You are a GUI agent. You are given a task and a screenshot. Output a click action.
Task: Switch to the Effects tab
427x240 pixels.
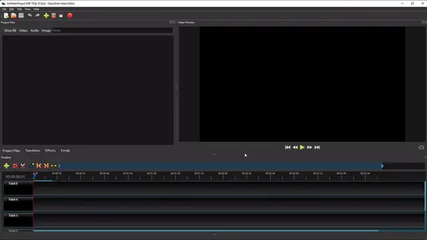[x=51, y=151]
